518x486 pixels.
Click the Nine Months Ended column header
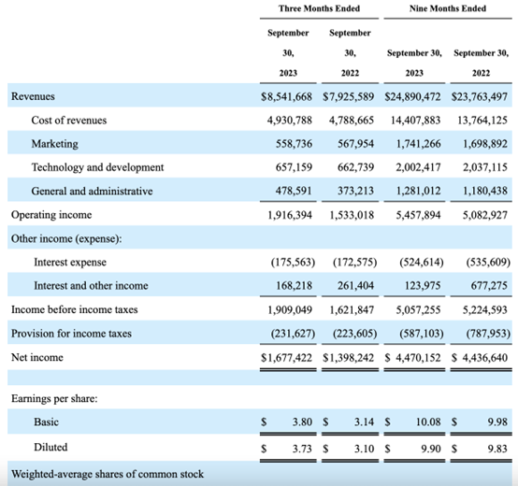(448, 8)
